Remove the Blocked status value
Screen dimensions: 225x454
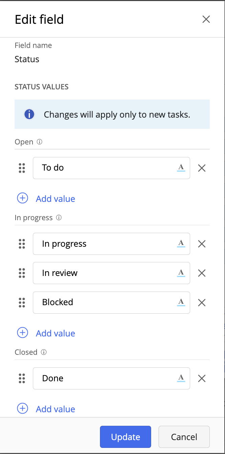tap(202, 302)
